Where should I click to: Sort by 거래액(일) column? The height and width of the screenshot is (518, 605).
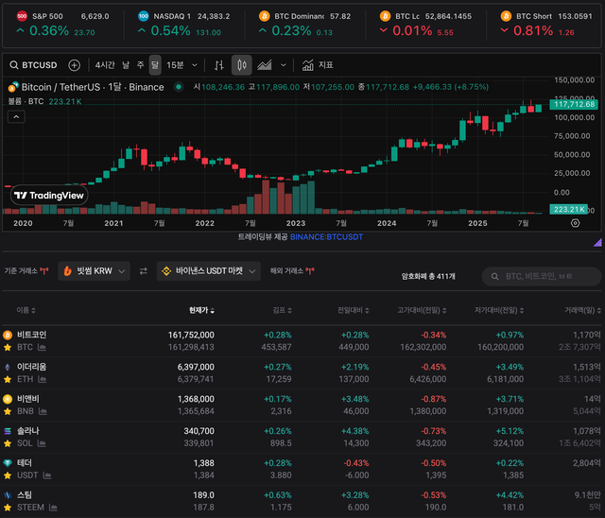582,310
